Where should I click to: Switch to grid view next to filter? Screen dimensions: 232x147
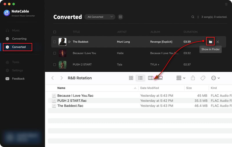(120, 17)
